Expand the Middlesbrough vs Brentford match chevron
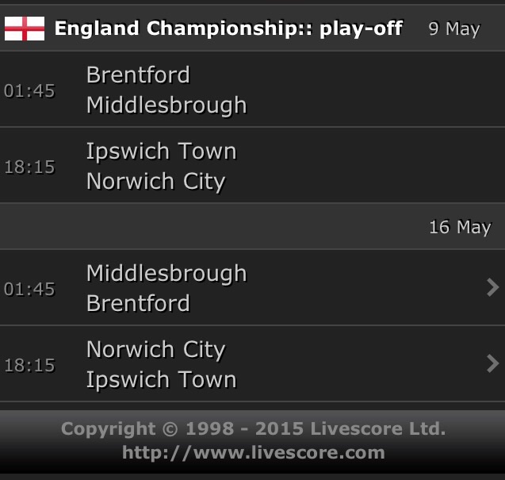 pos(492,287)
